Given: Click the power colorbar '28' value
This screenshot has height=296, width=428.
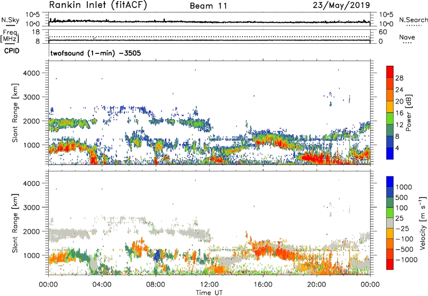Looking at the screenshot, I should tap(399, 78).
